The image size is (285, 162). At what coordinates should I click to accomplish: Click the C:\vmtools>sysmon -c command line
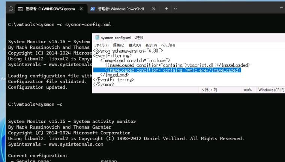(35, 105)
